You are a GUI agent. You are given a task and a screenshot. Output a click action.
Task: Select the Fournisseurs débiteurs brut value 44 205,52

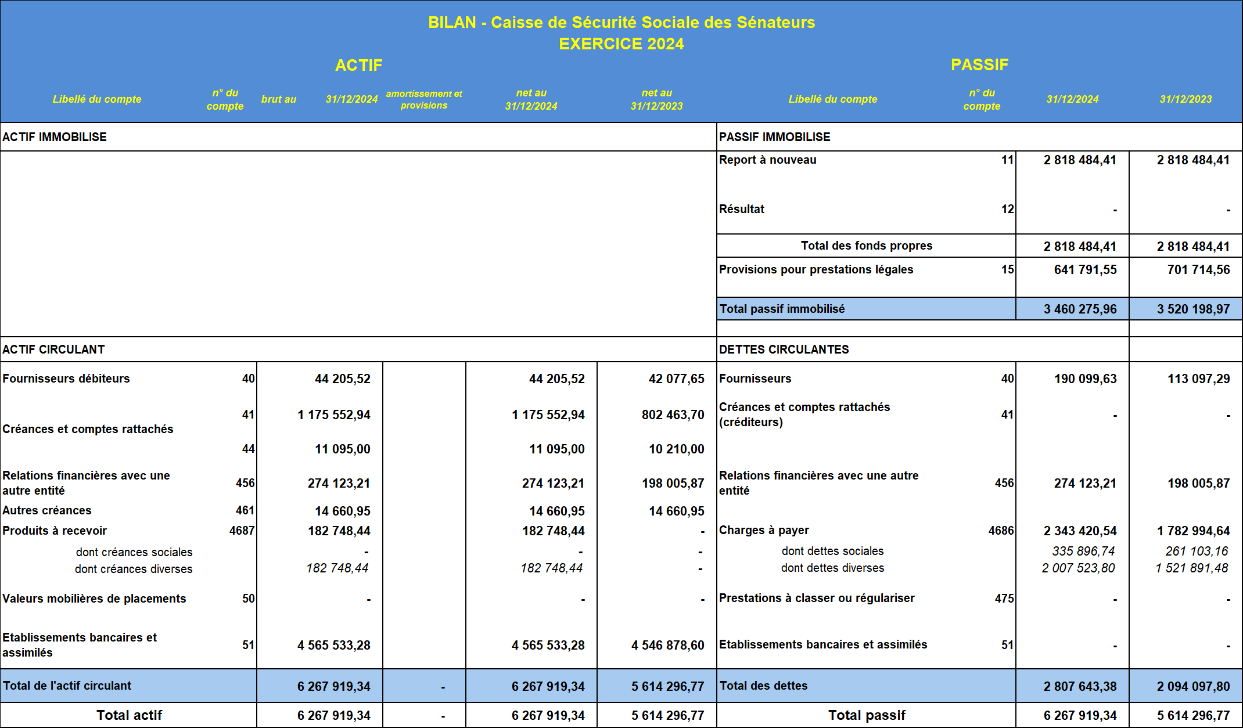(342, 379)
